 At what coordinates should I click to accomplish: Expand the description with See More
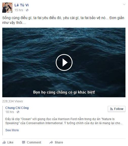[12, 130]
